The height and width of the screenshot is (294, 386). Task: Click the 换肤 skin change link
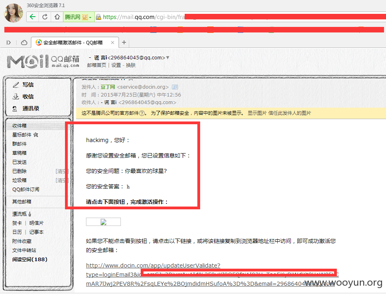131,65
